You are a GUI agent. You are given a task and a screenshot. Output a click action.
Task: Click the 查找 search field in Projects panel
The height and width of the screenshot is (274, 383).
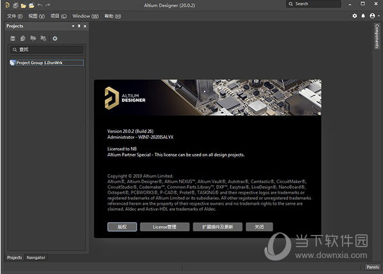[x=47, y=49]
